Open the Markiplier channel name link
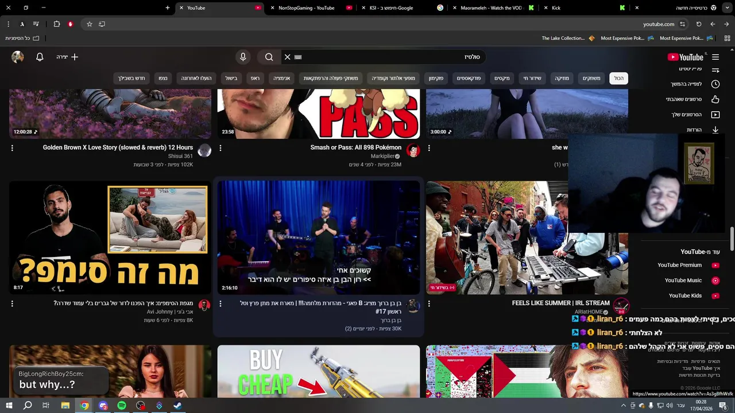This screenshot has height=413, width=735. 382,156
